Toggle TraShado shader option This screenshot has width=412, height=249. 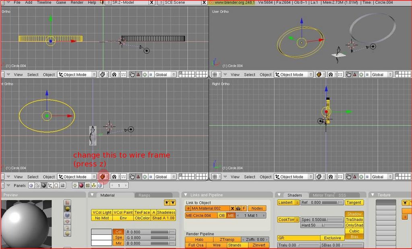pos(354,220)
